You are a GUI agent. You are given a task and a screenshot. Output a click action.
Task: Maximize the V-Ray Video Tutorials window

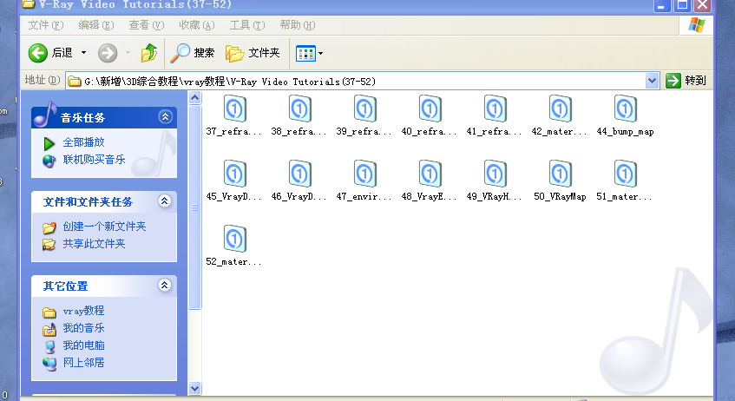682,5
